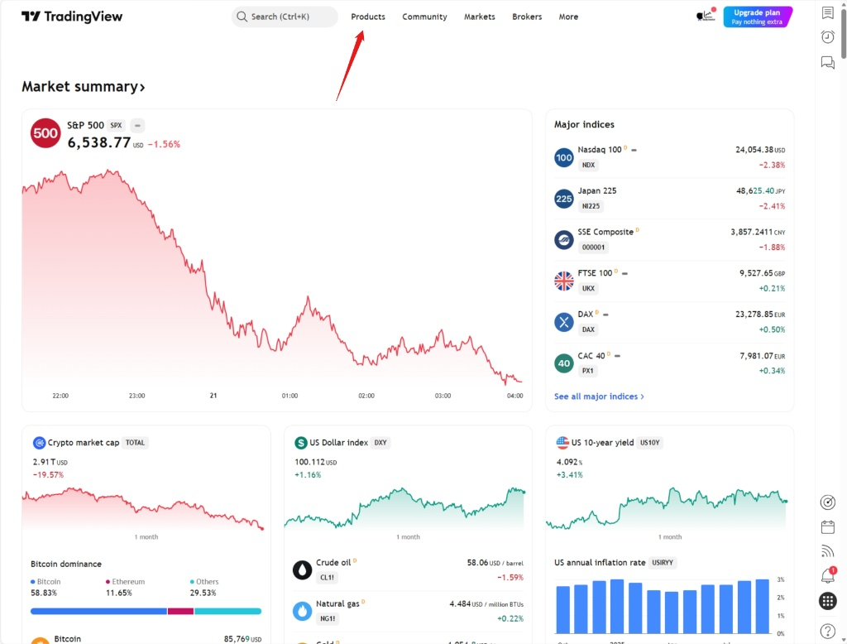Open the Chat icon in right sidebar
The height and width of the screenshot is (644, 847).
[x=828, y=62]
